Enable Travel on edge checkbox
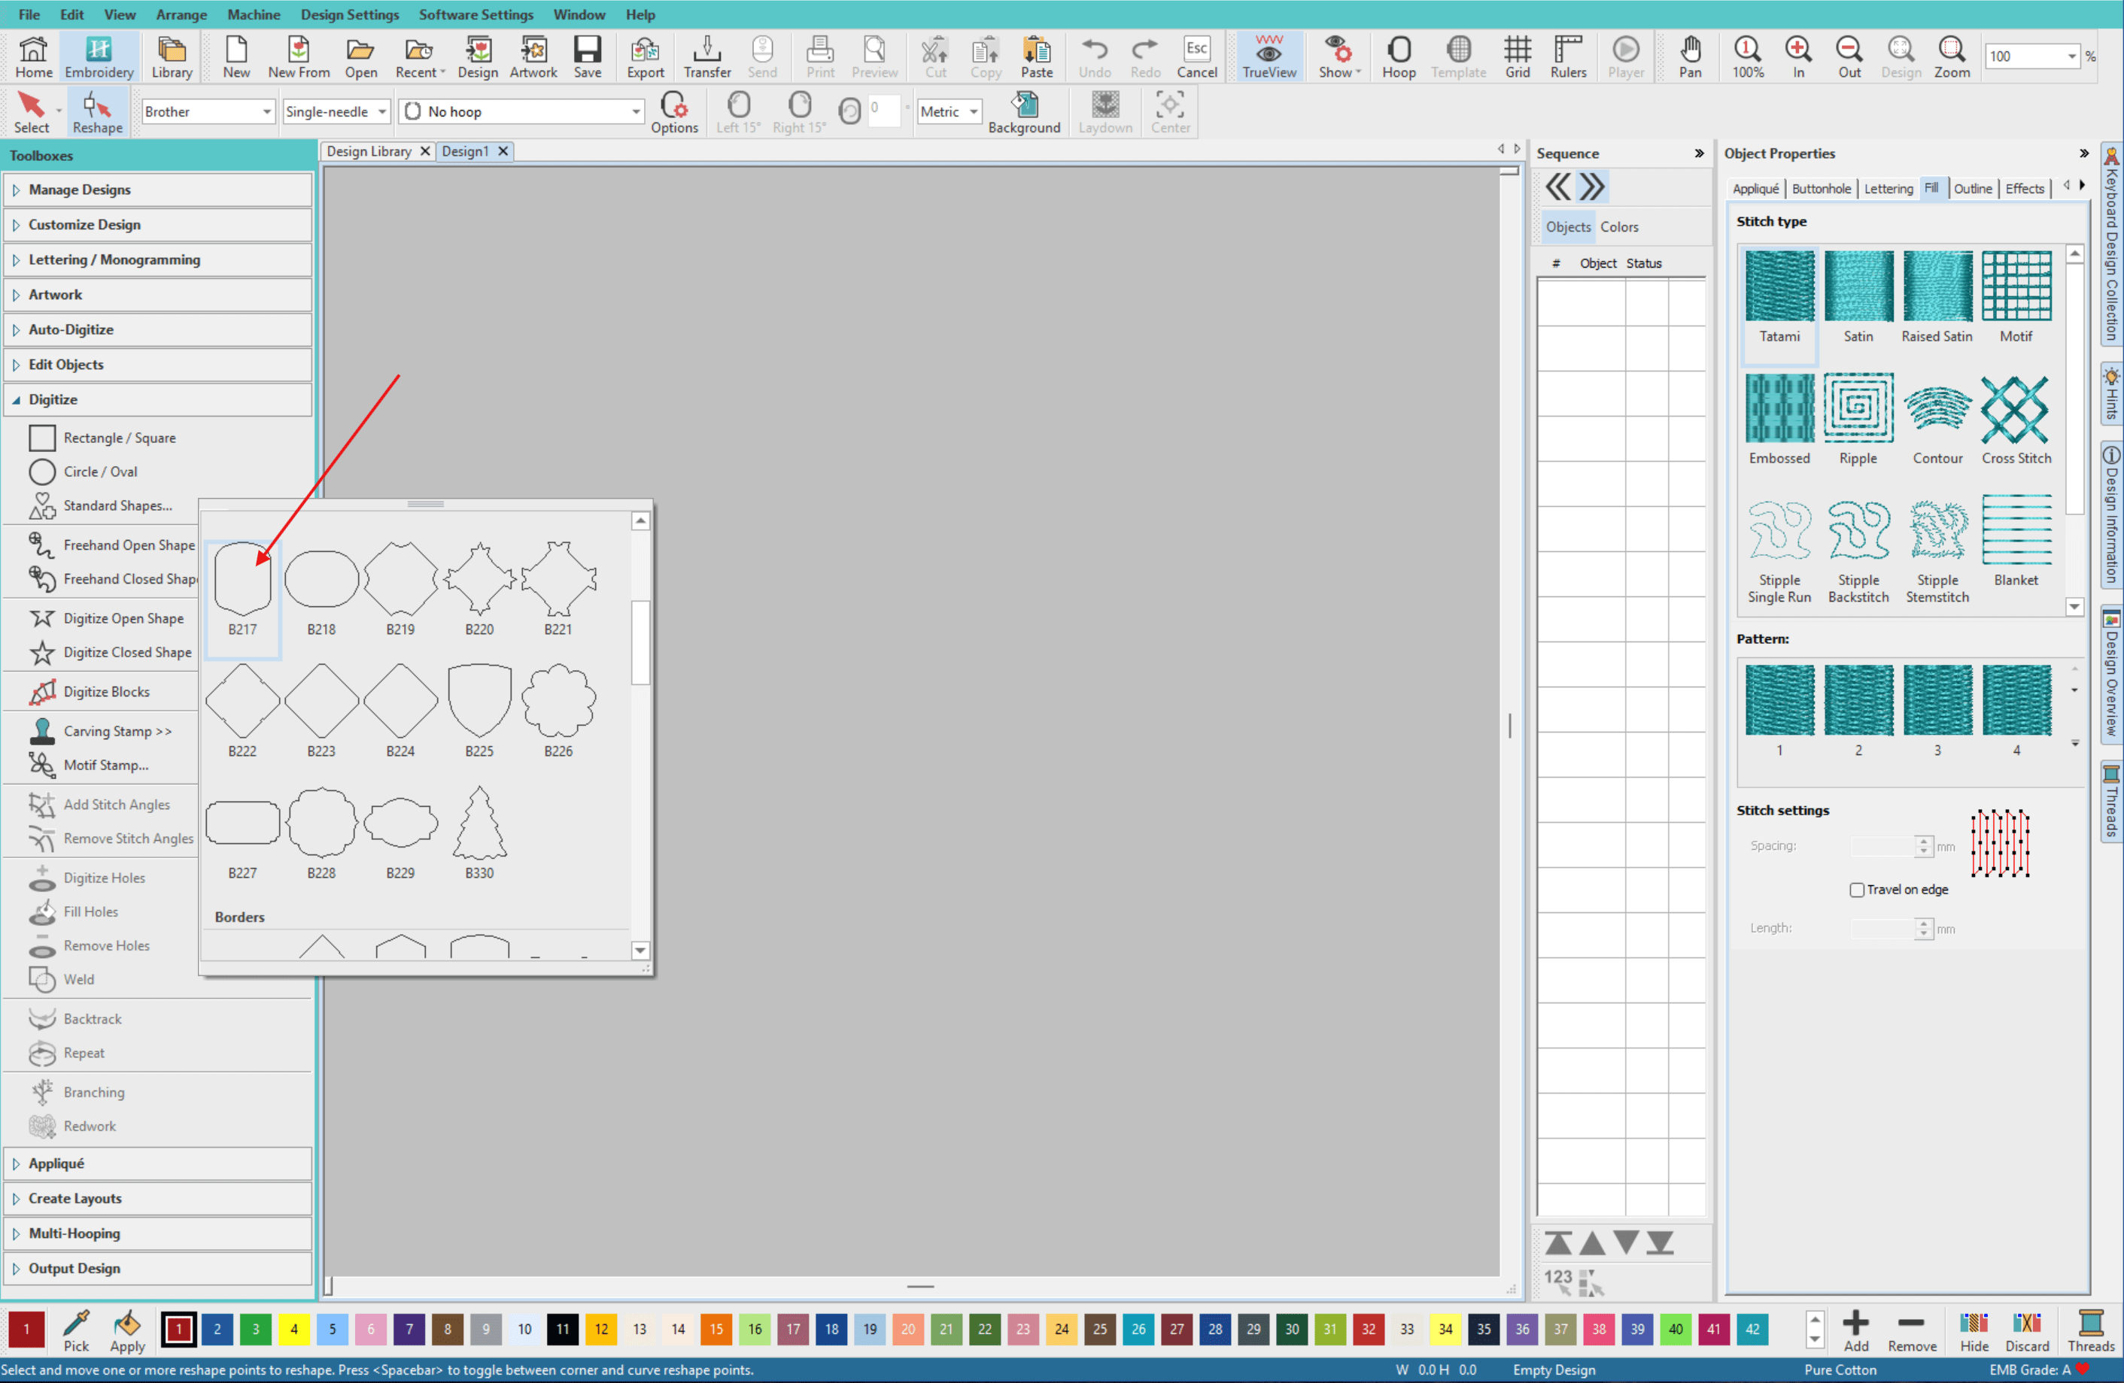 click(x=1857, y=890)
